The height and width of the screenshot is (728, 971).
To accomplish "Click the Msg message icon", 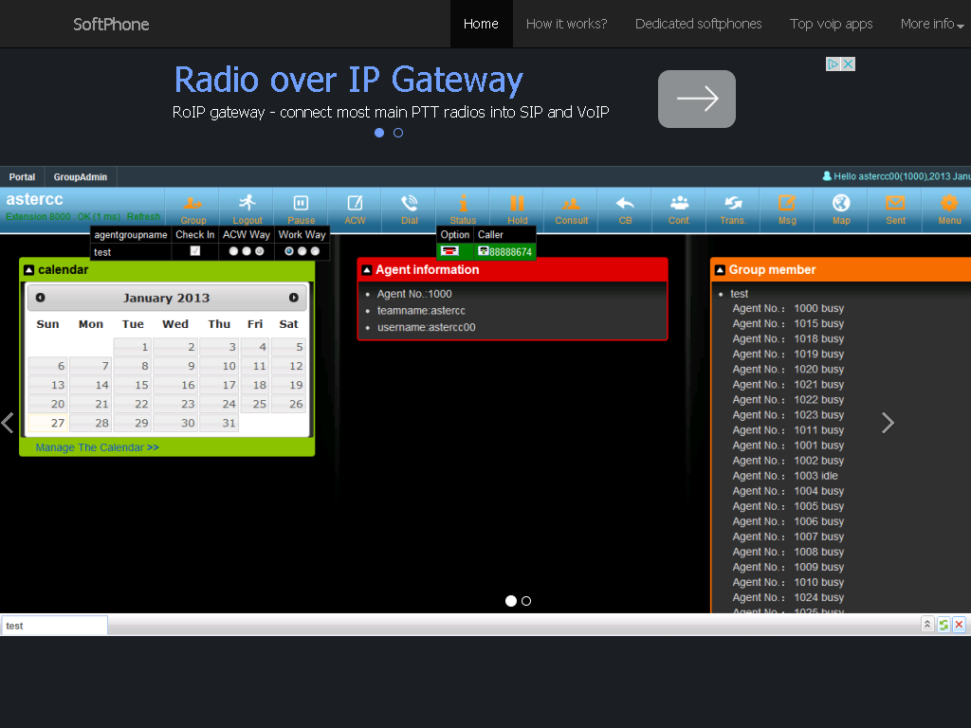I will point(787,204).
